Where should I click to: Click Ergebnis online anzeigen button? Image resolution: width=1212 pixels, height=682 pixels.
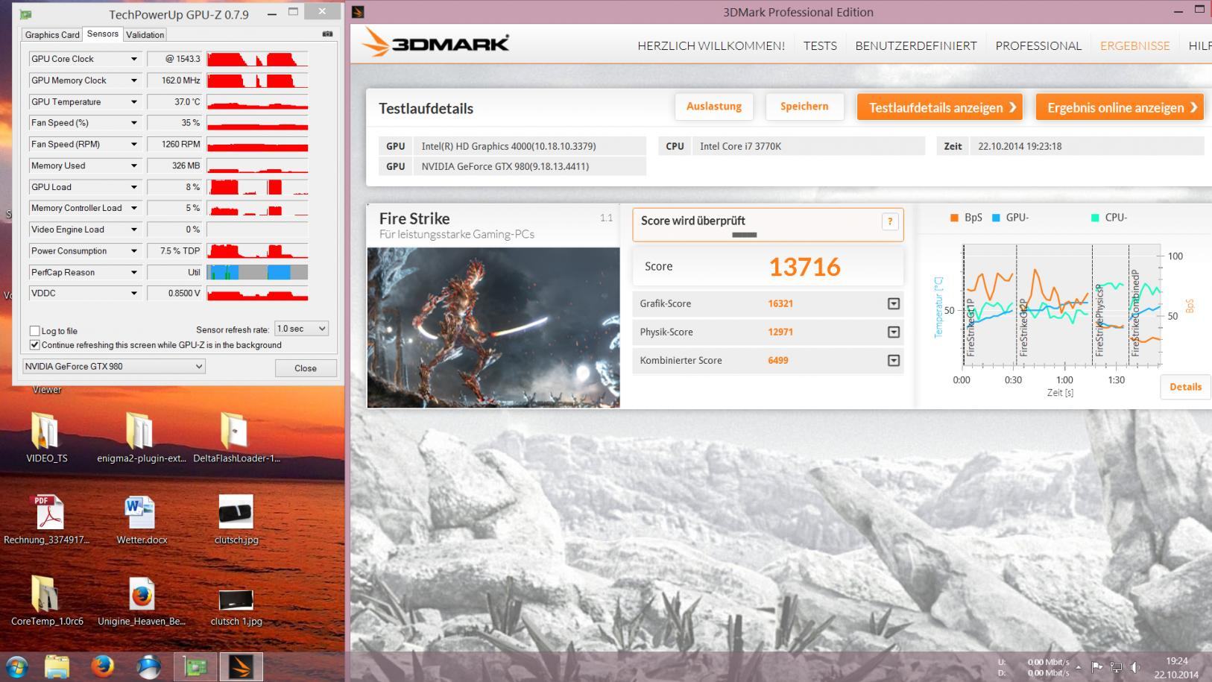[x=1121, y=107]
